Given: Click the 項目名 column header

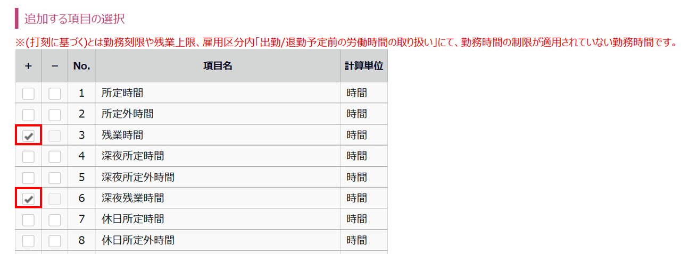Looking at the screenshot, I should pyautogui.click(x=218, y=66).
